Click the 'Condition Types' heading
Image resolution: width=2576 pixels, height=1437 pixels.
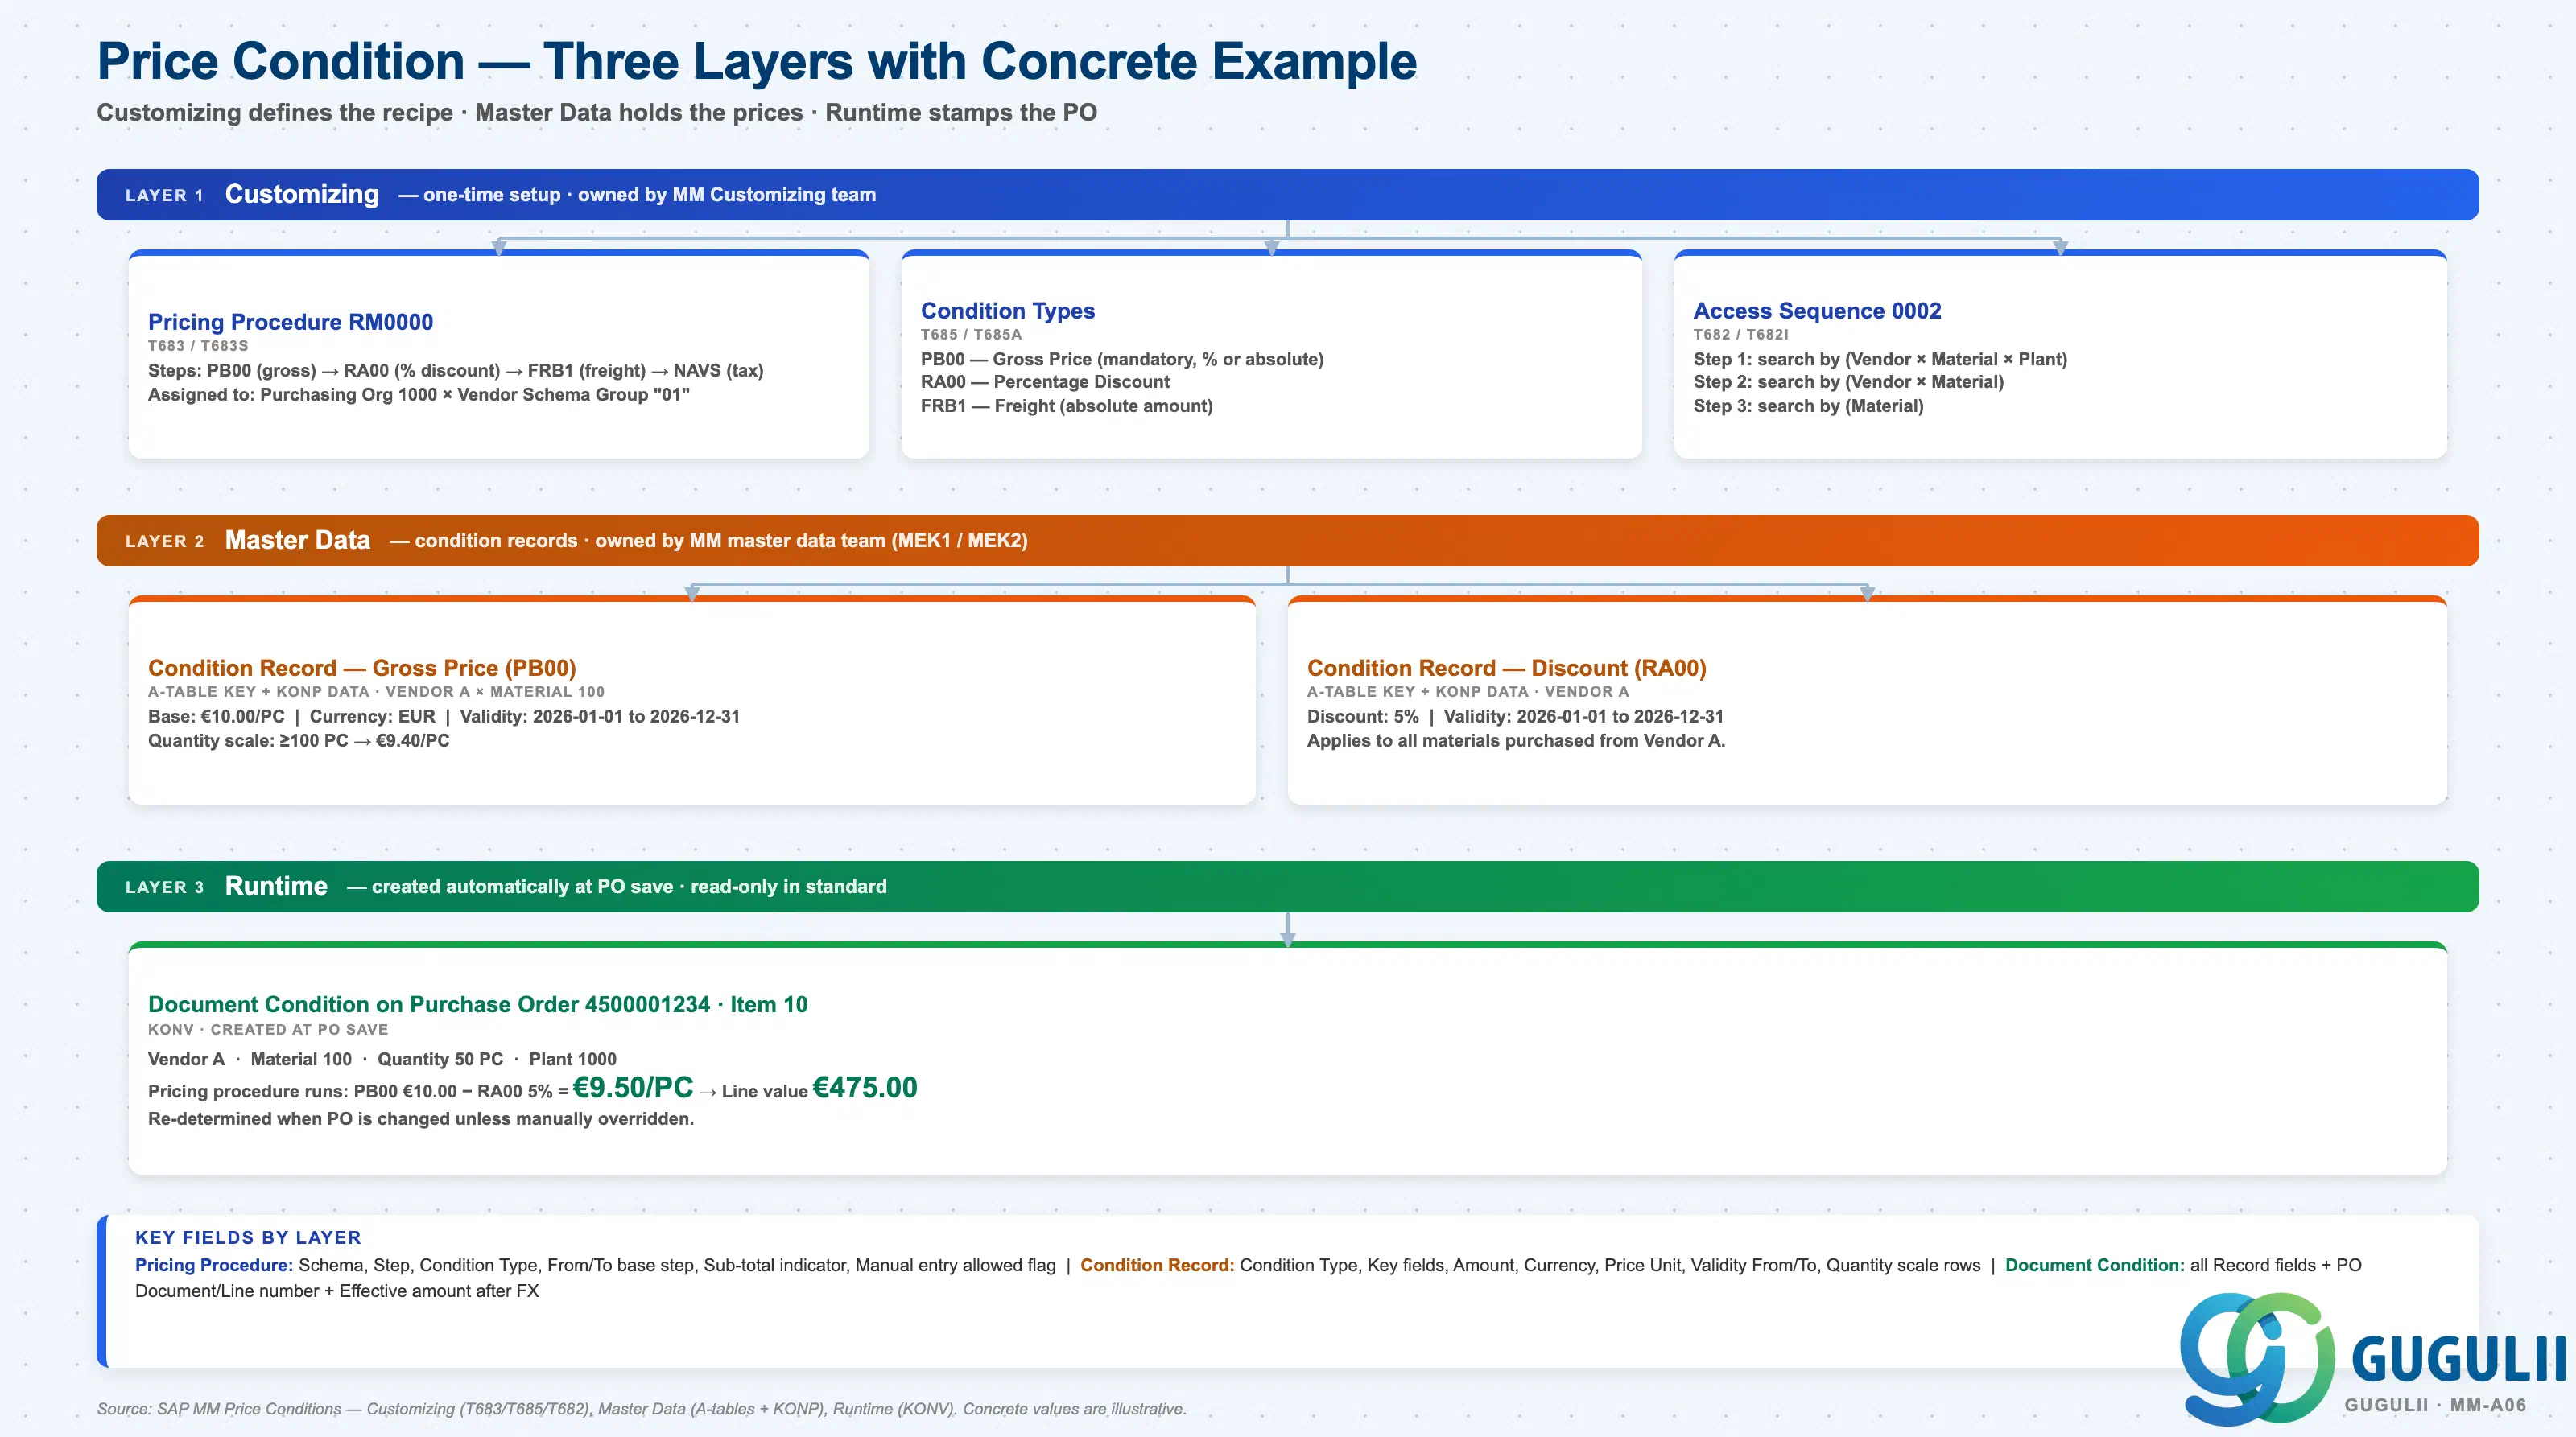point(1008,311)
